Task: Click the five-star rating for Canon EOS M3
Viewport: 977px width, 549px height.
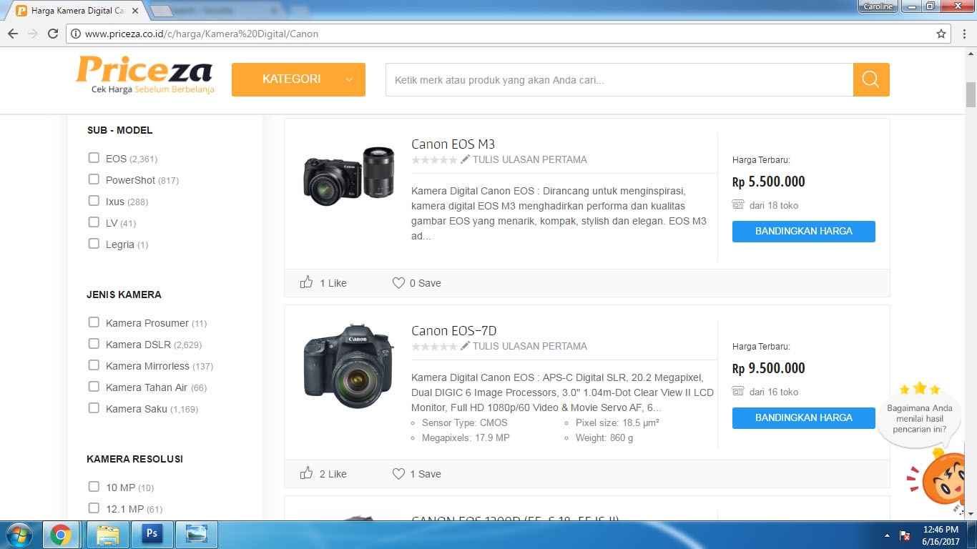Action: (434, 160)
